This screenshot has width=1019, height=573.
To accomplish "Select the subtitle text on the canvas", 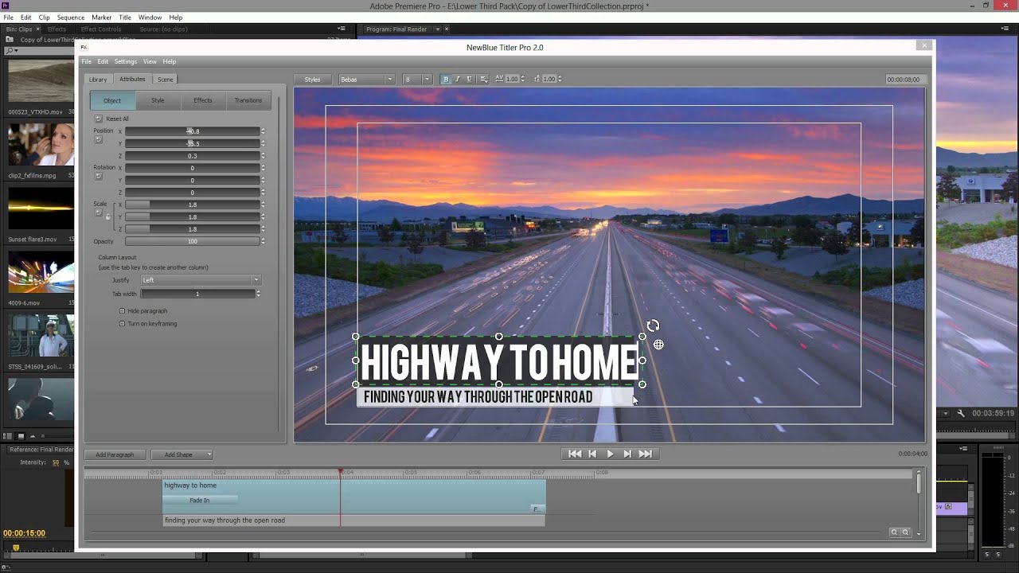I will tap(478, 396).
